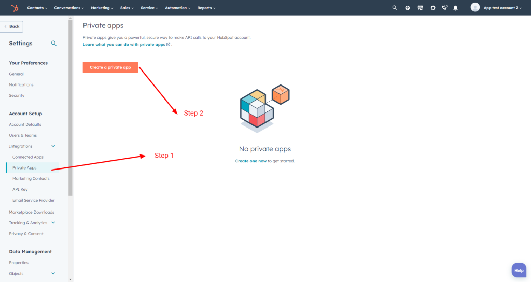Open the marketplace storefront icon

click(420, 8)
